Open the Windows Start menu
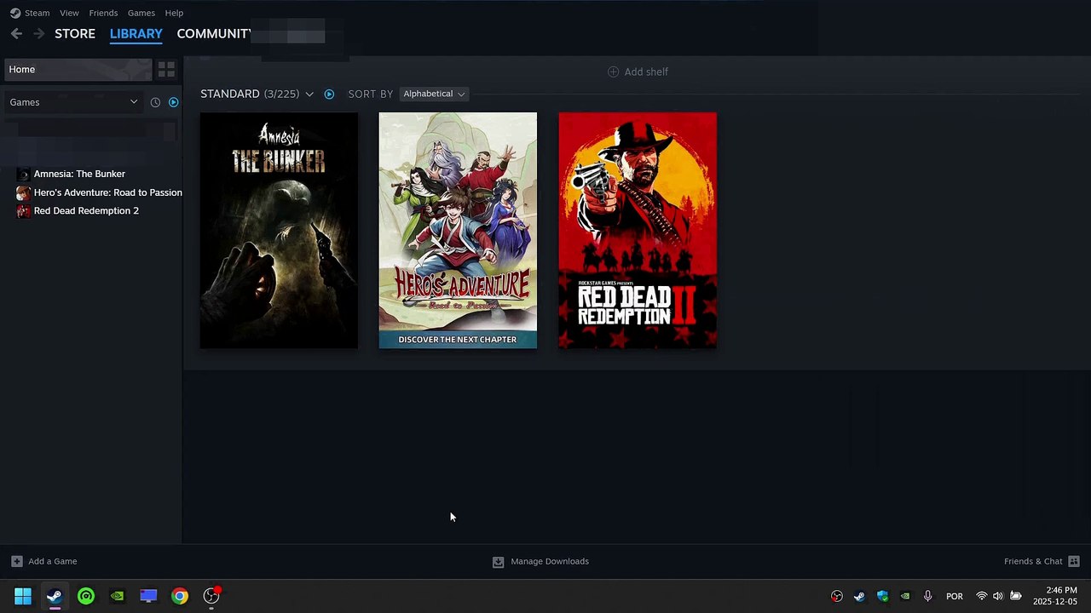Image resolution: width=1091 pixels, height=613 pixels. [23, 596]
